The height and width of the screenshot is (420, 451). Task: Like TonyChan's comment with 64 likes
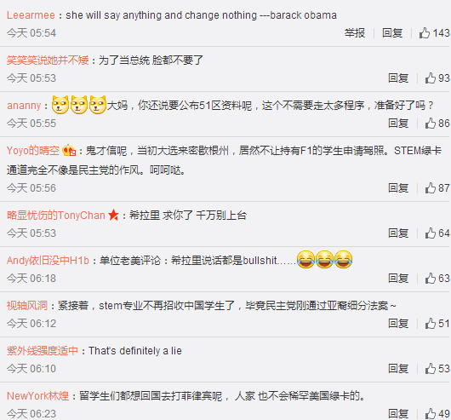[x=437, y=233]
